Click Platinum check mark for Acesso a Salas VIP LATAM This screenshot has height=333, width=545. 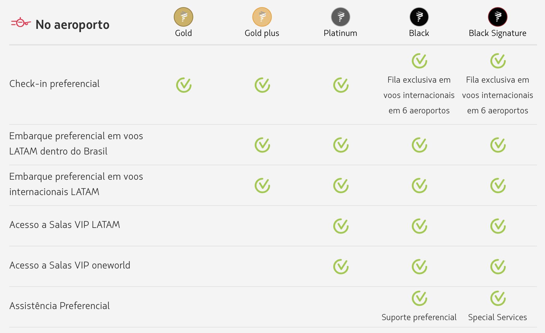click(341, 226)
